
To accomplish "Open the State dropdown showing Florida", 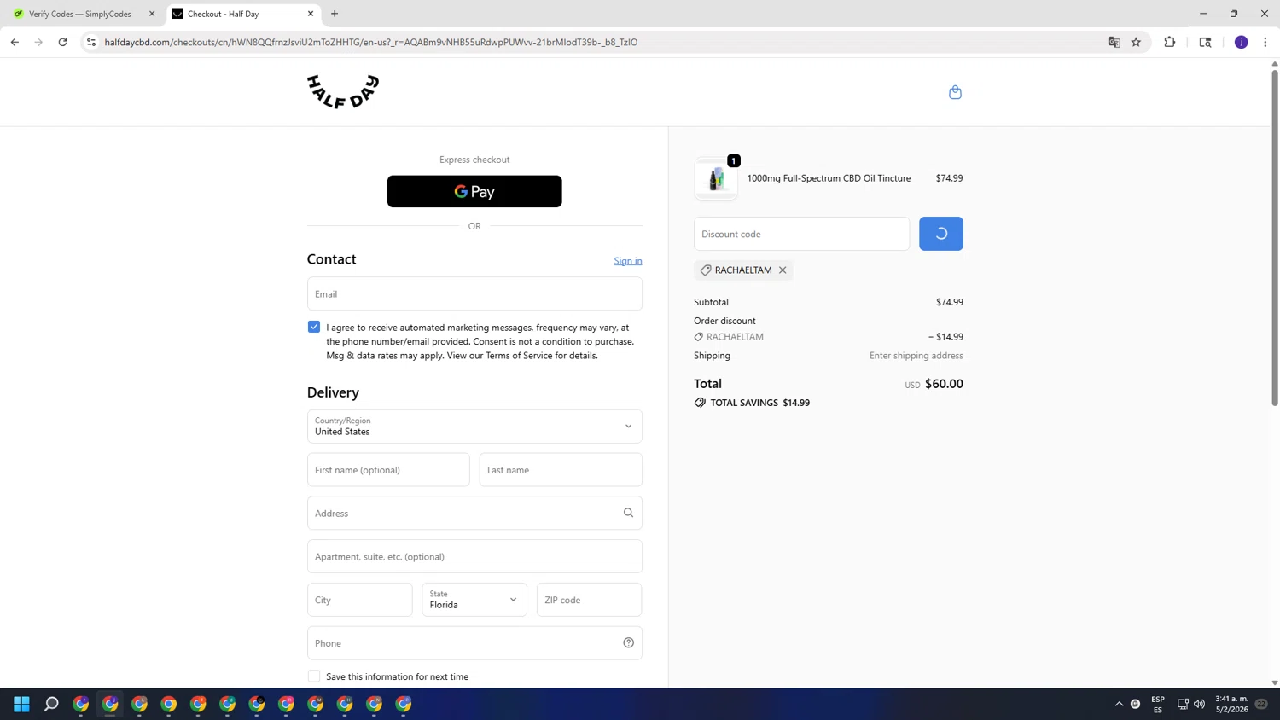I will point(474,600).
